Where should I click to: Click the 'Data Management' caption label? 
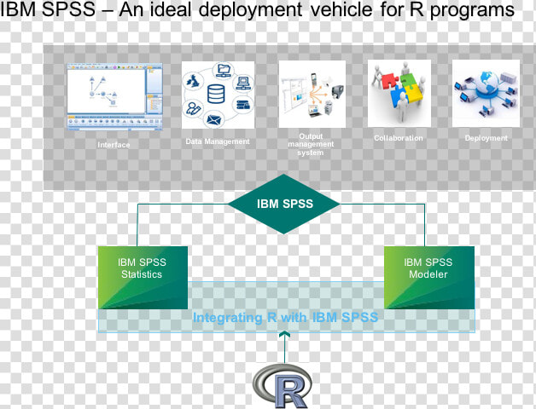click(x=218, y=141)
